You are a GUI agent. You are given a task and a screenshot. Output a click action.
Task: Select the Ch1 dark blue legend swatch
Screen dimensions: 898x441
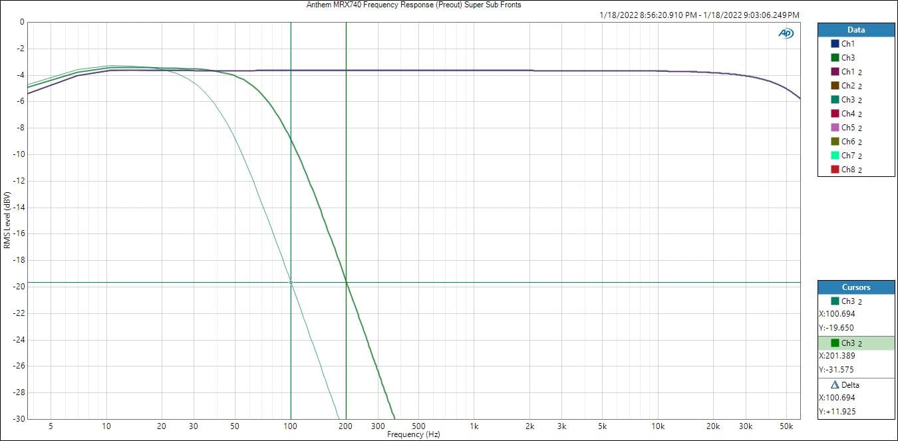pos(835,44)
